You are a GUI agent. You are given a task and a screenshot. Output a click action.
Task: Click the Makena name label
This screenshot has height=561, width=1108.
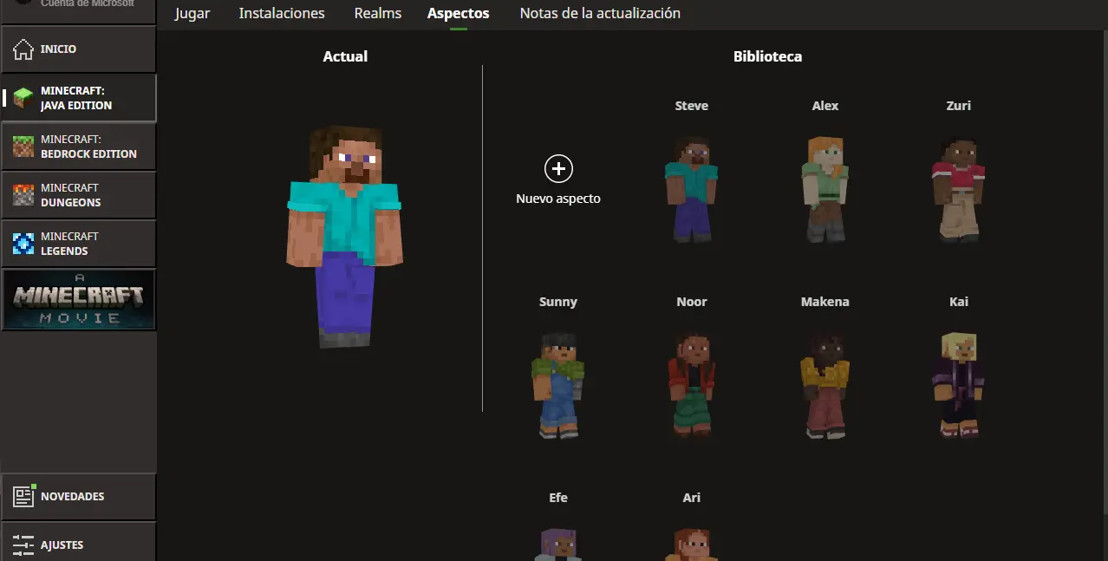tap(825, 302)
